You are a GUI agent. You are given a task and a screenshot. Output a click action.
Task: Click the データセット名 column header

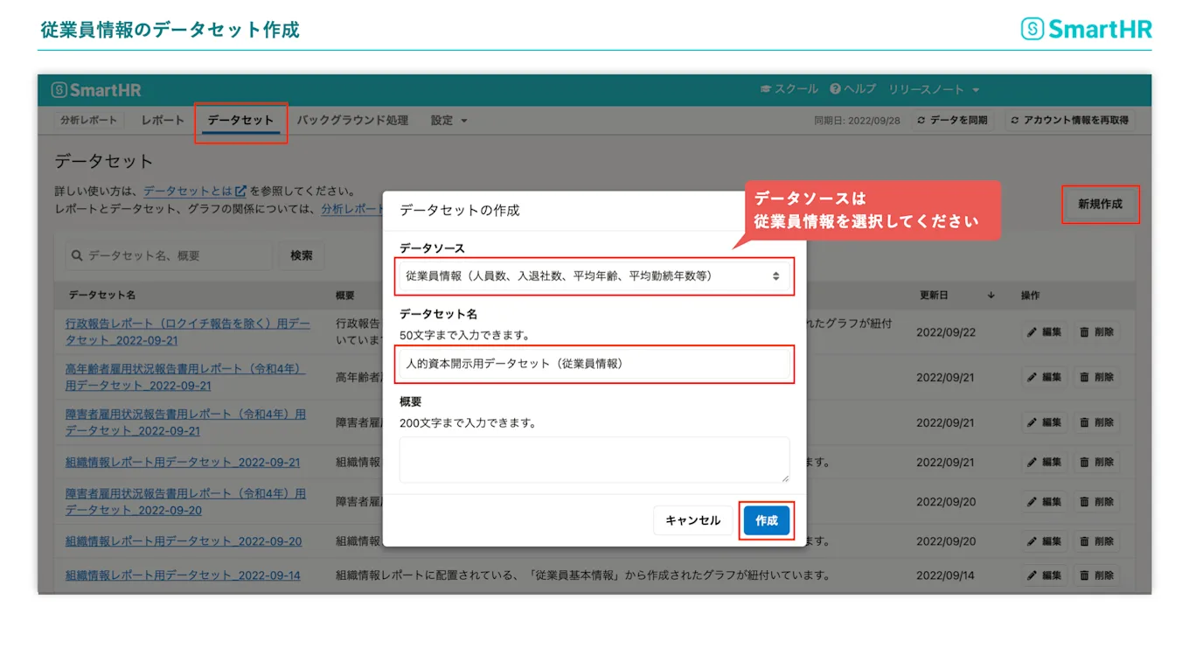101,296
